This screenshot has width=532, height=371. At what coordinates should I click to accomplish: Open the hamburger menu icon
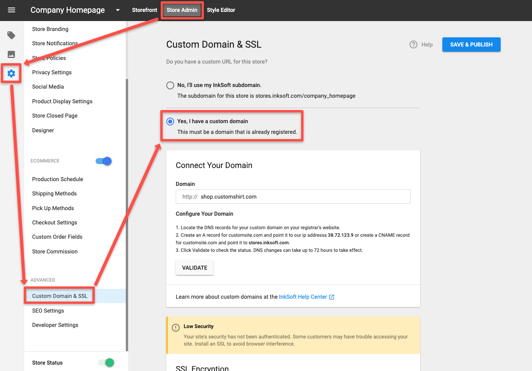[x=12, y=10]
